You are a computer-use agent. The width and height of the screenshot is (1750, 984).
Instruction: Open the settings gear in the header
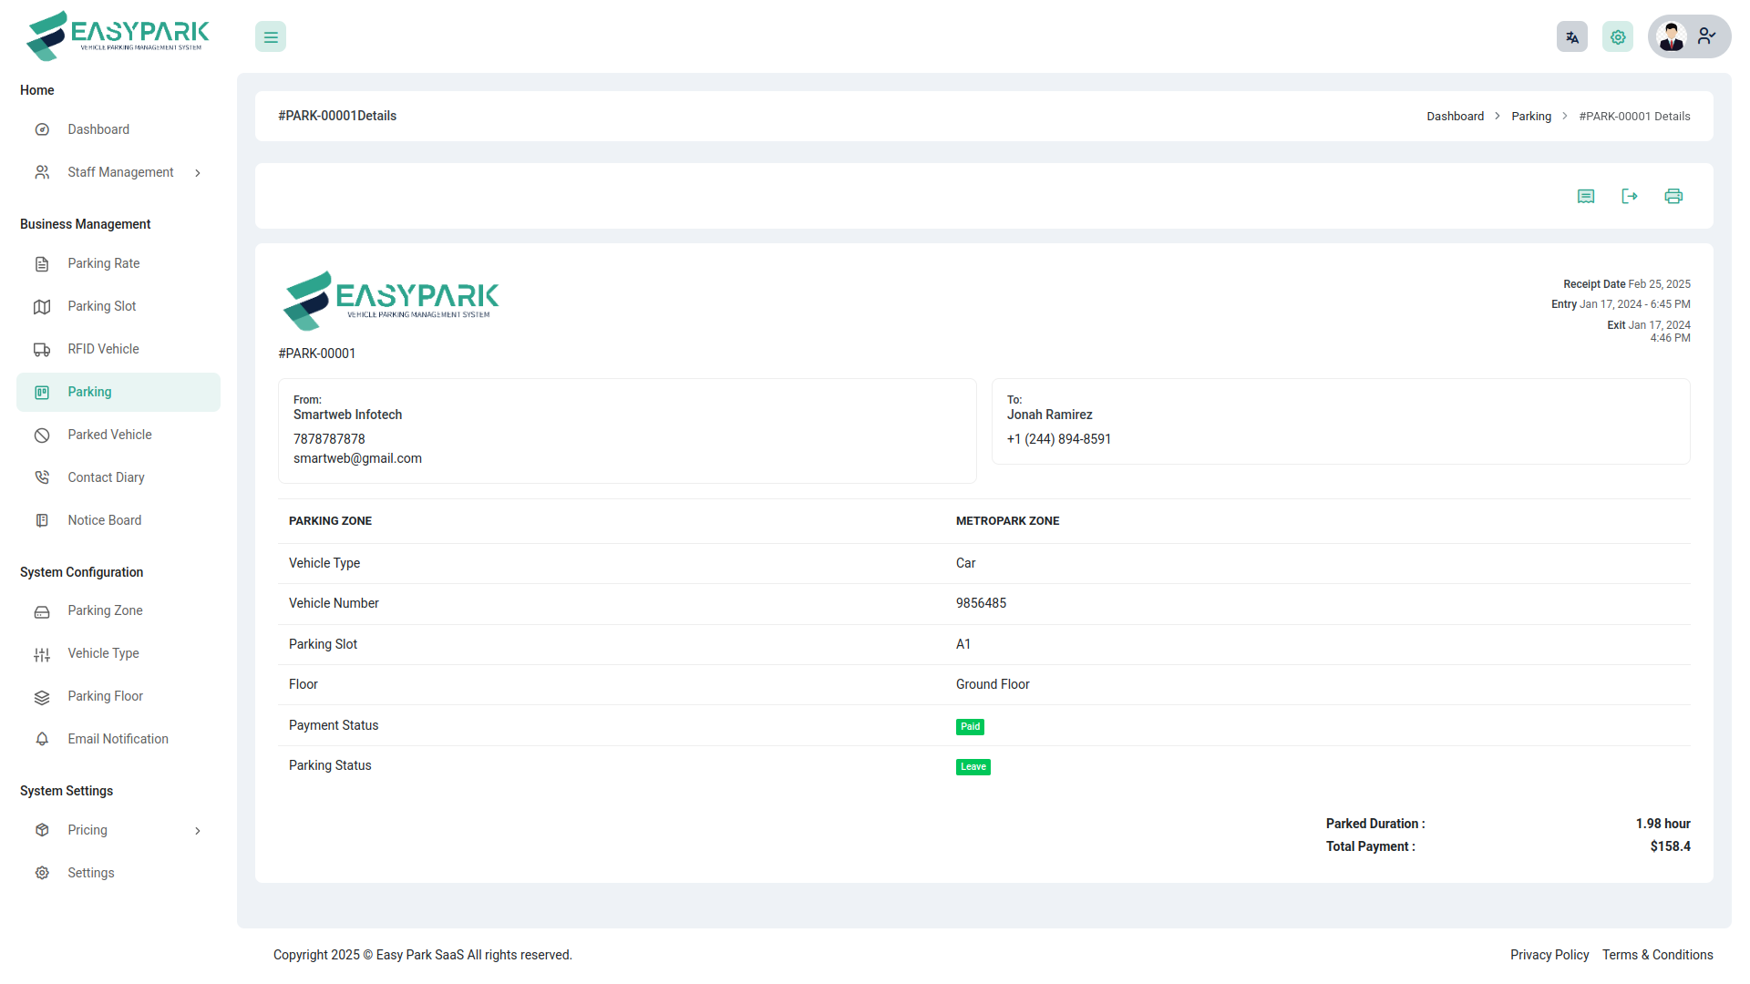coord(1617,36)
